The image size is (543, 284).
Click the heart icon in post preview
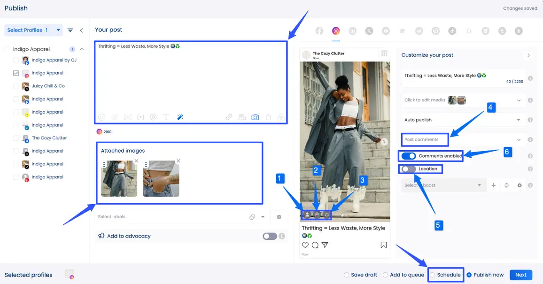tap(305, 245)
